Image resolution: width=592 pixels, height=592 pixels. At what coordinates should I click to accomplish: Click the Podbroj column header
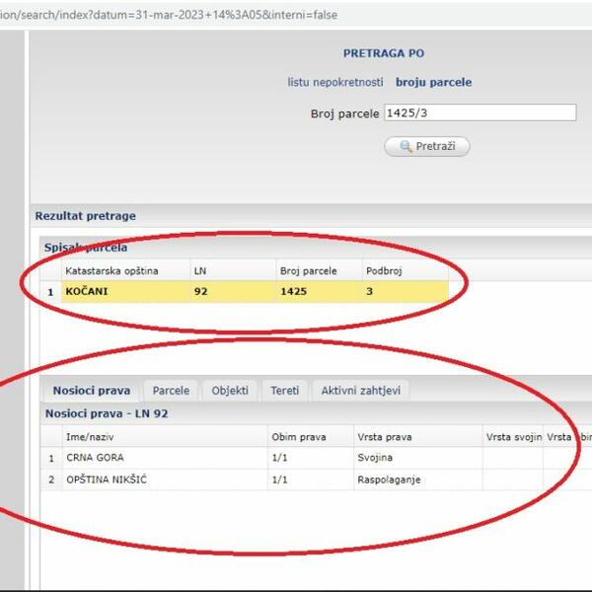point(383,270)
